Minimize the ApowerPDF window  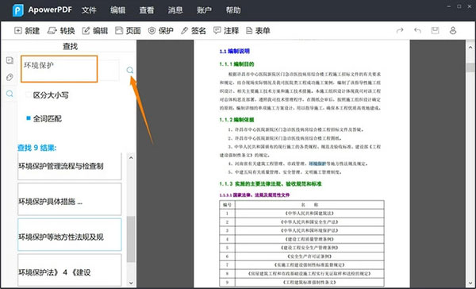[449, 6]
